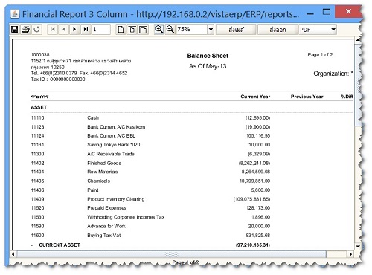Click the ส่งเมล์ send mail button

tap(236, 30)
